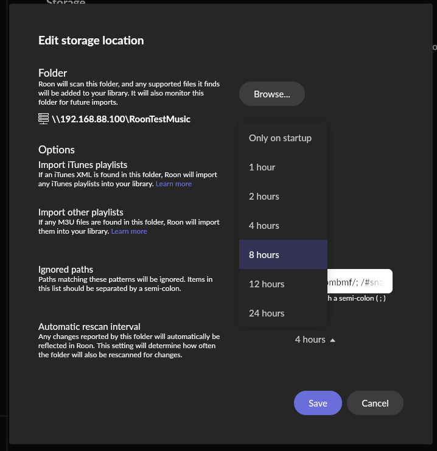Pick "2 hours" from the interval list
437x451 pixels.
tap(264, 197)
